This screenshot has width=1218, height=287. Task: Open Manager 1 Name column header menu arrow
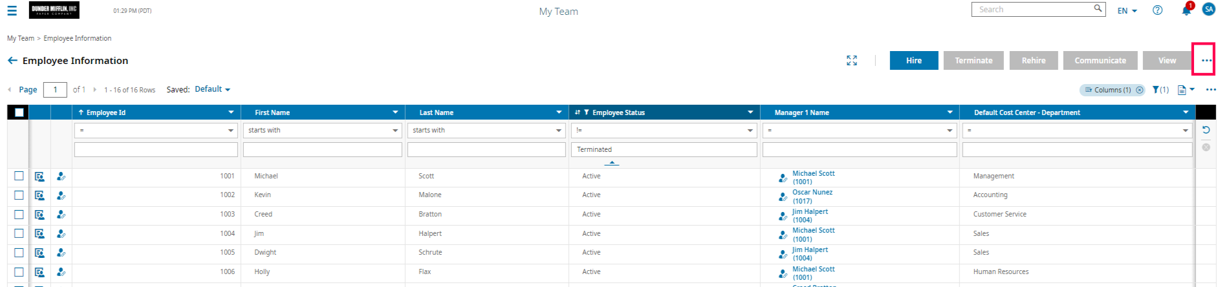(x=950, y=112)
